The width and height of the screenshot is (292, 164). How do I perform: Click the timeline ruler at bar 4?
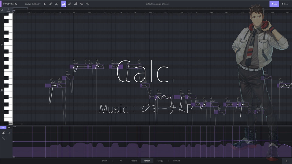[x=196, y=12]
